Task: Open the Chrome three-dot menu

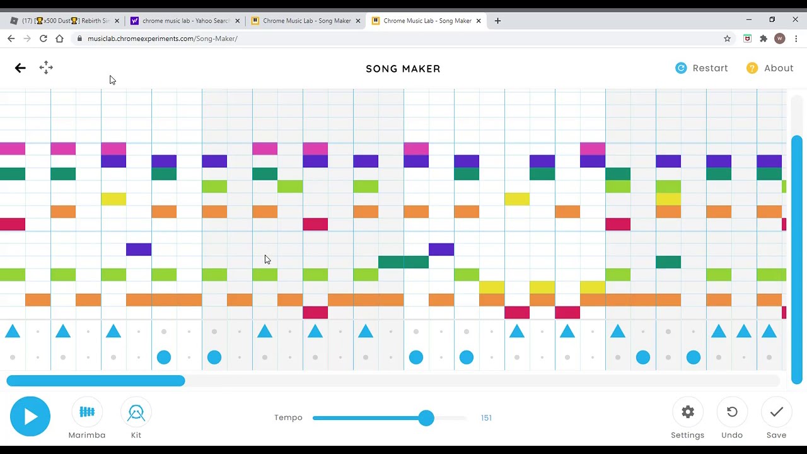Action: [x=796, y=38]
